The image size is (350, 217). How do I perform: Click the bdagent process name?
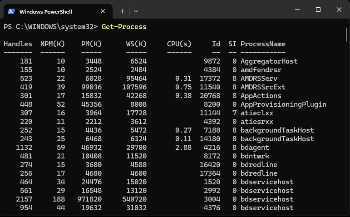(255, 148)
